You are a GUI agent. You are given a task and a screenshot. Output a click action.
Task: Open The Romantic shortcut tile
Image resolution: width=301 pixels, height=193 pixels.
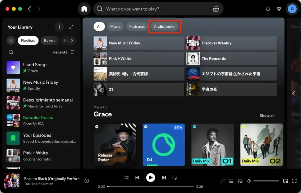coord(232,59)
